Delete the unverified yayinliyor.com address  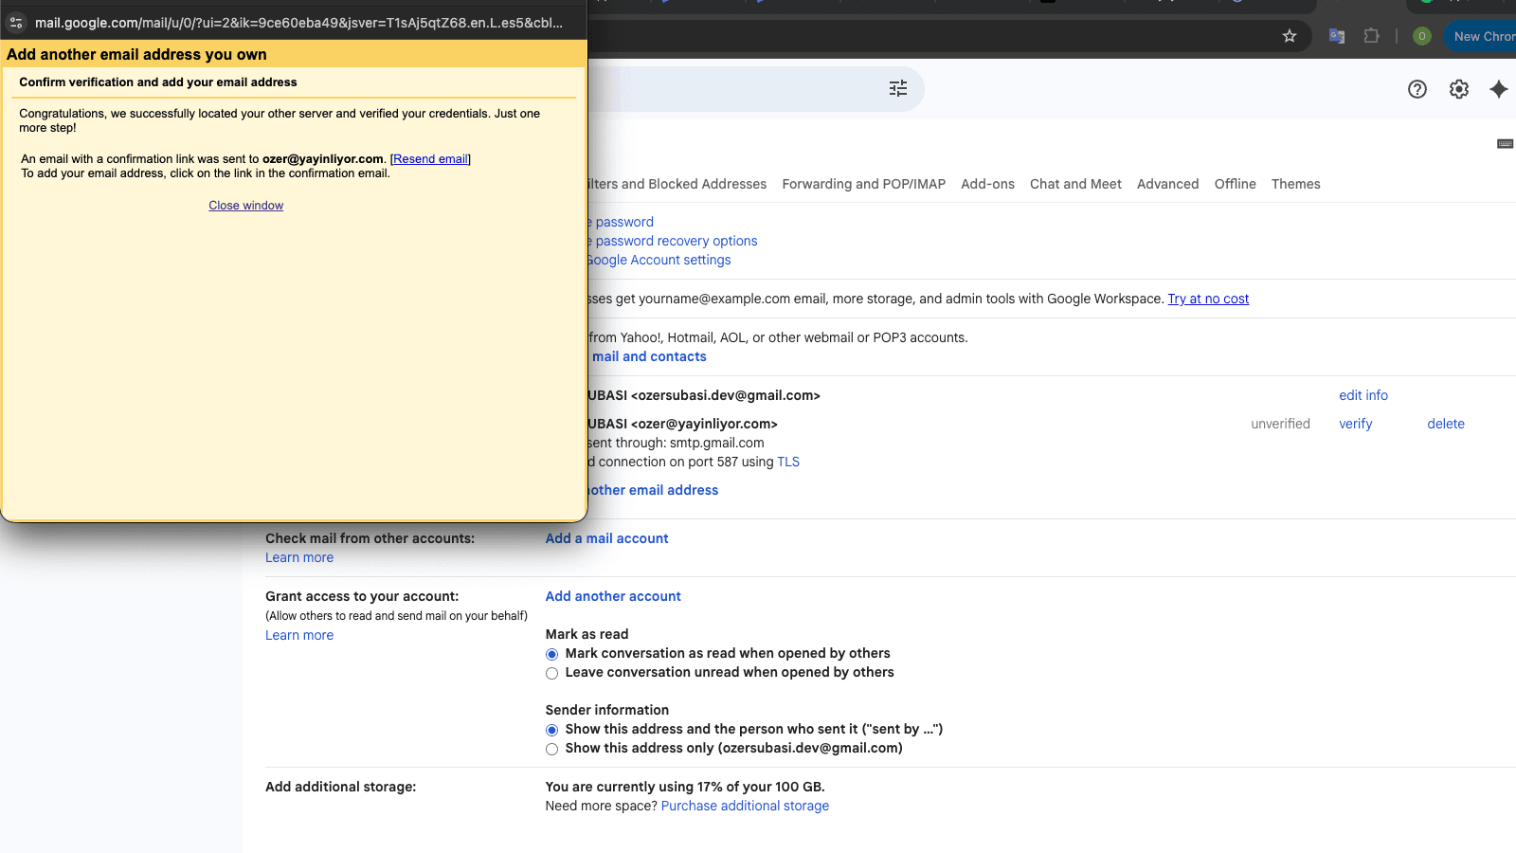tap(1445, 424)
